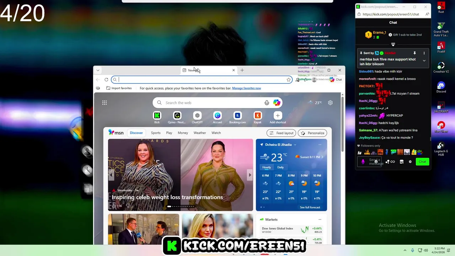
Task: Add this page to favorites star
Action: 289,80
